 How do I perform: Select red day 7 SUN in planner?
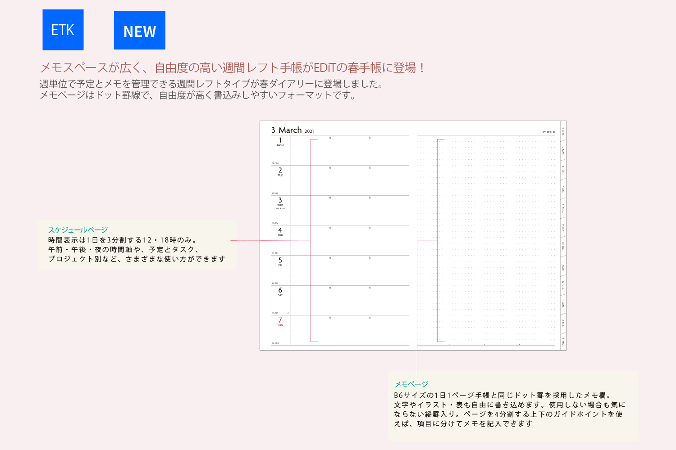280,322
